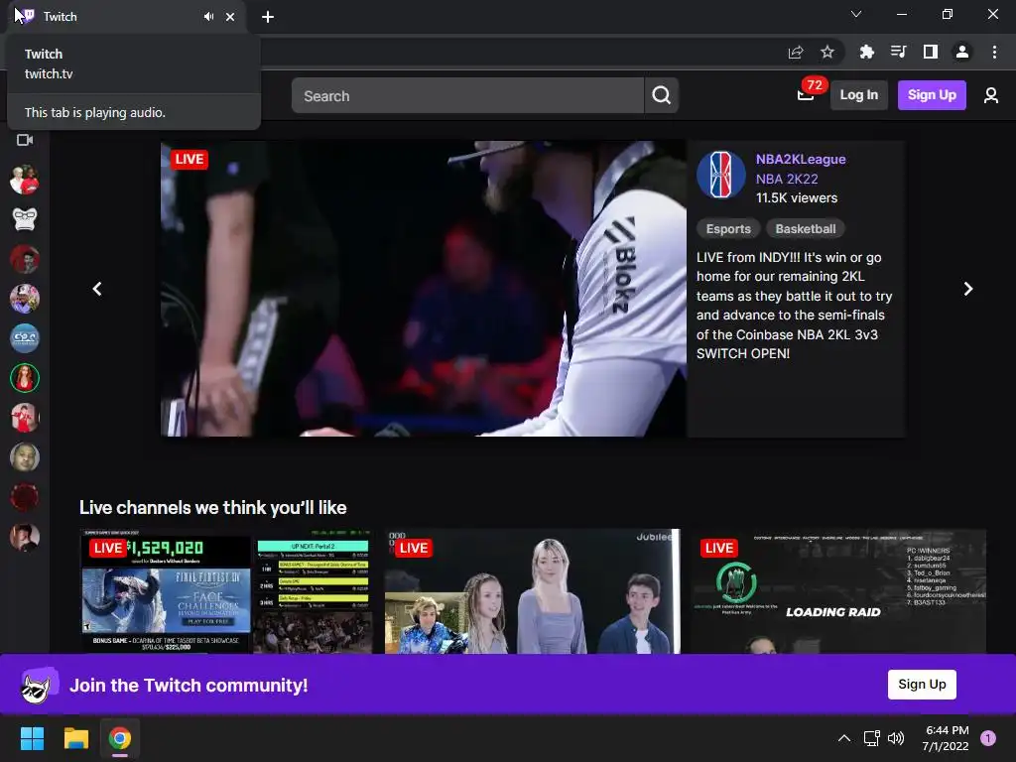Open third sidebar channel with dark red avatar
The image size is (1016, 762).
[25, 259]
